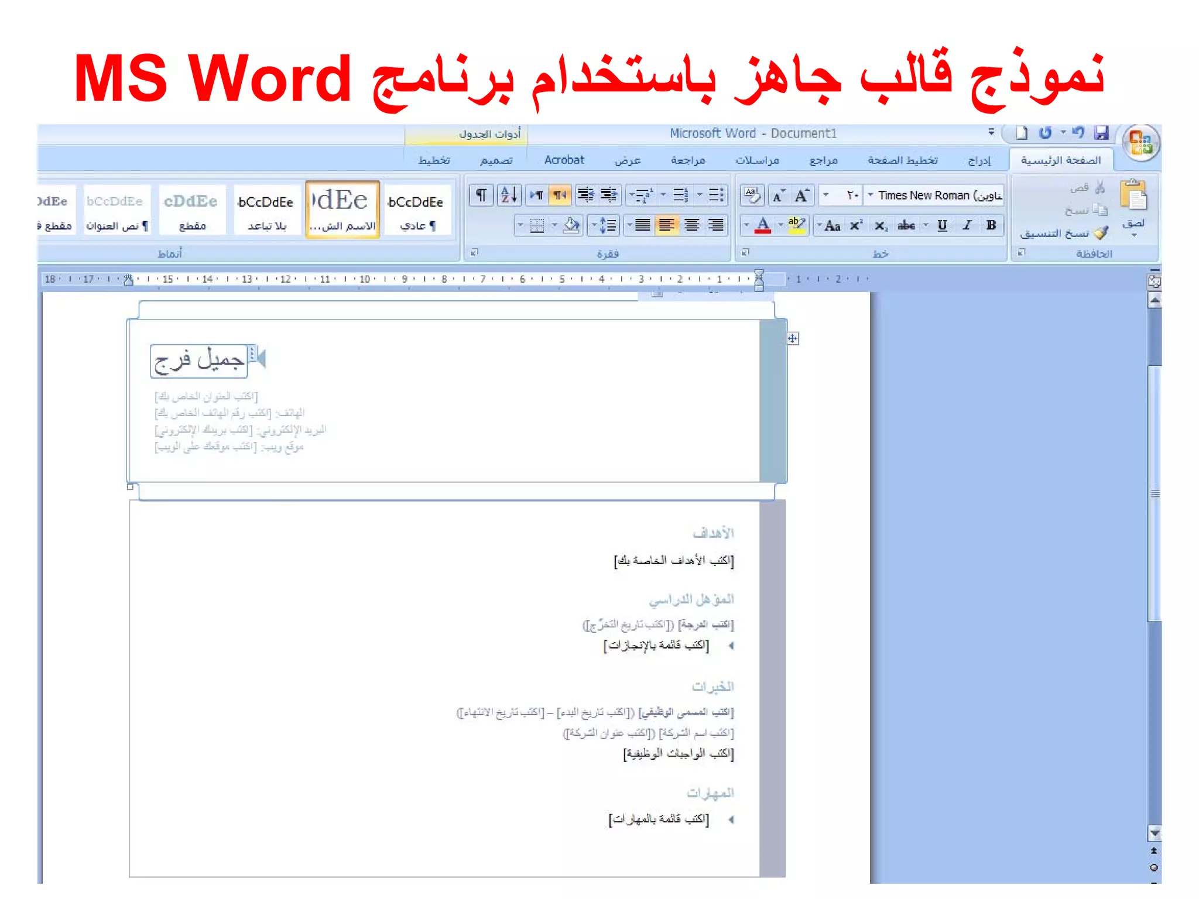Screen dimensions: 1199x899
Task: Open the تصميم table design tab
Action: [496, 160]
